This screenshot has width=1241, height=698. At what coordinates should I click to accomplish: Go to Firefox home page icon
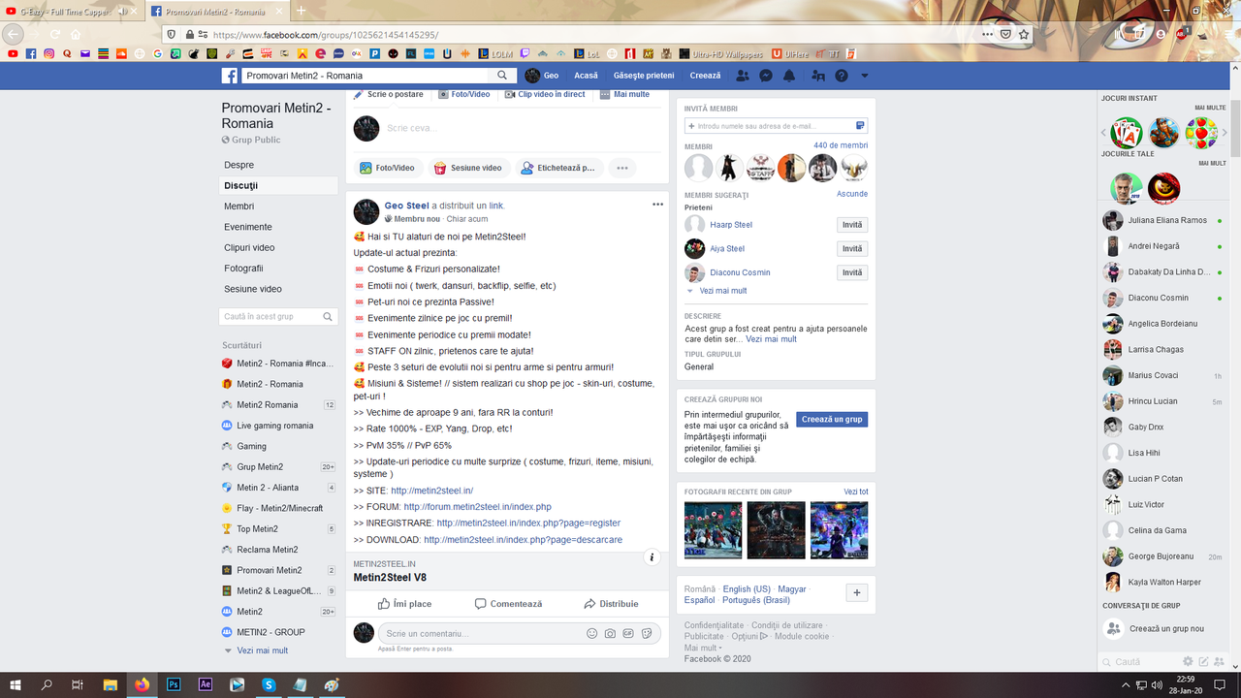tap(77, 34)
